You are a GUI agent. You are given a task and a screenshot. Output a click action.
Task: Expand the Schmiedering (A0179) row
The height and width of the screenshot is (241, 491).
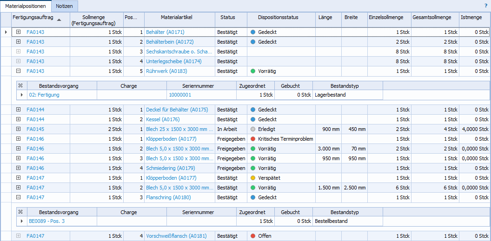tap(18, 168)
